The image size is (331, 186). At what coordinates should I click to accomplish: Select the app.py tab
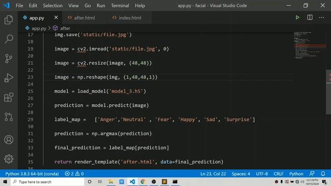[37, 18]
